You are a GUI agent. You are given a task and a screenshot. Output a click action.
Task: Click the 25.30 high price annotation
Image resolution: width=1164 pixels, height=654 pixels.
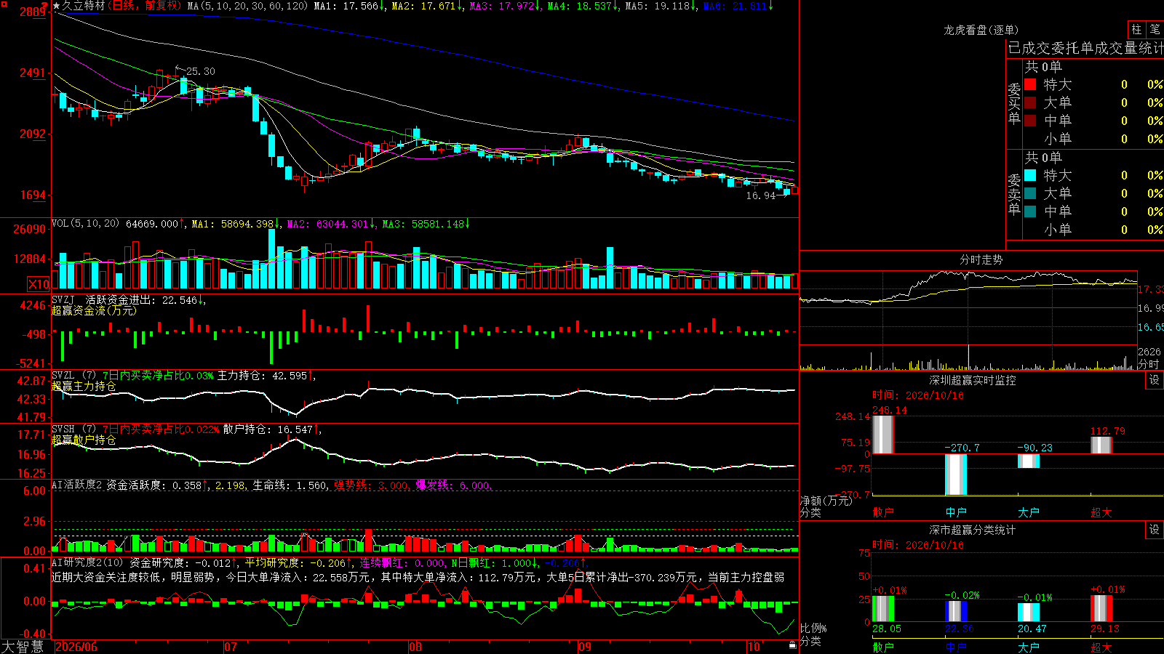201,71
